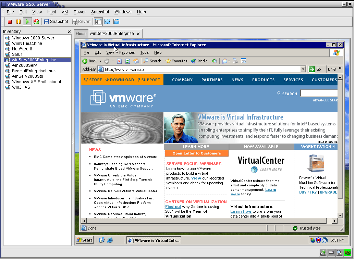Suspend the VM with the pause icon

pyautogui.click(x=19, y=22)
